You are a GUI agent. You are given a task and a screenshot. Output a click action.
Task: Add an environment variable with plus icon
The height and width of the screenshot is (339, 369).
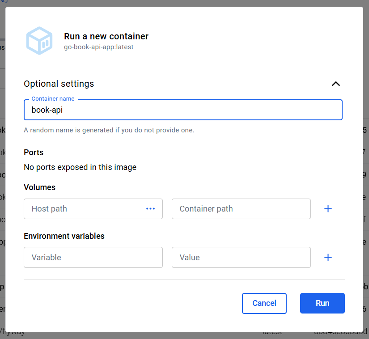coord(328,258)
